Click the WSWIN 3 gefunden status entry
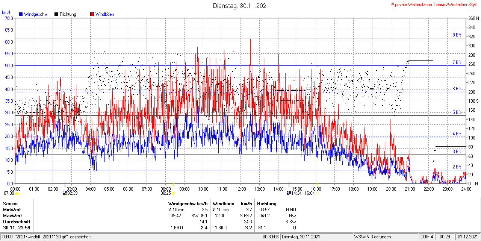 pos(373,237)
